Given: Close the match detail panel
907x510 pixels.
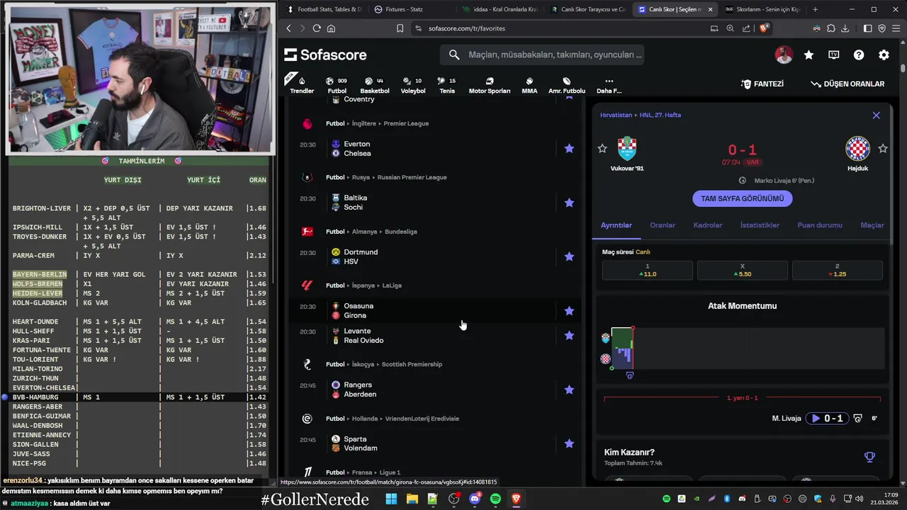Looking at the screenshot, I should tap(876, 115).
